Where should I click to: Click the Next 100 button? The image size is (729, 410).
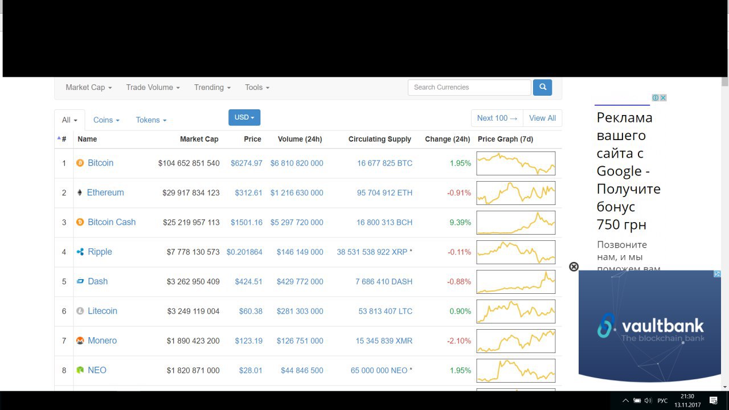(497, 118)
